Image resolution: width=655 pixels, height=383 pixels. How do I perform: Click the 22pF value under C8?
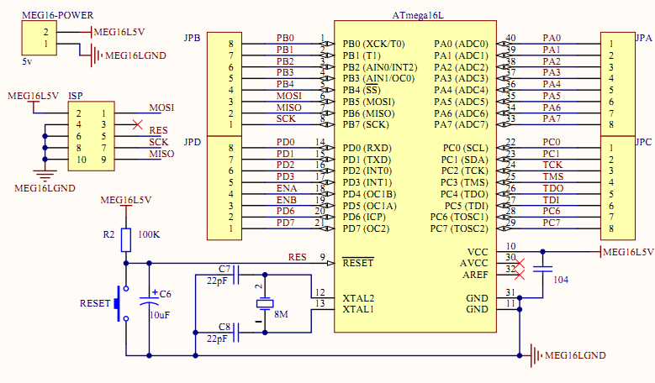tap(217, 338)
